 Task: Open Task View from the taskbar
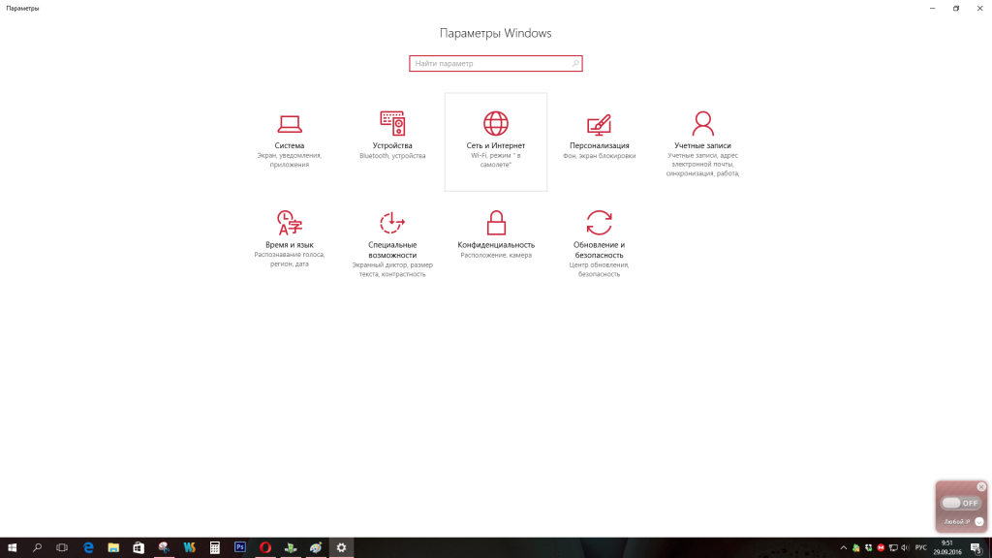(x=62, y=548)
